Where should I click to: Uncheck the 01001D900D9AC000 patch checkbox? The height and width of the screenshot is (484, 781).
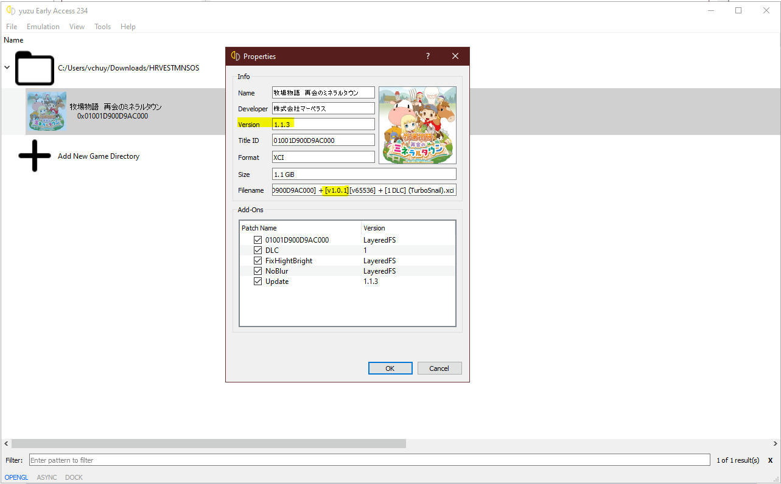[x=257, y=240]
